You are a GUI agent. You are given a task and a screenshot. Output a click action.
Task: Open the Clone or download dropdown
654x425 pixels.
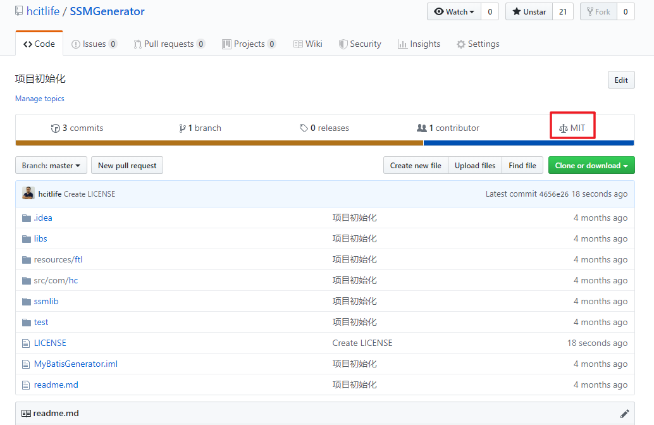[x=591, y=166]
